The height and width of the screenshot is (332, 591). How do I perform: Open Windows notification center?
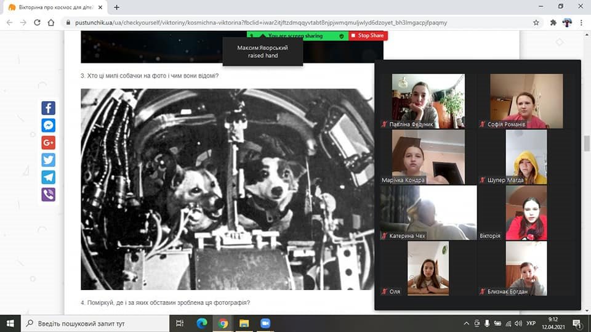point(577,323)
